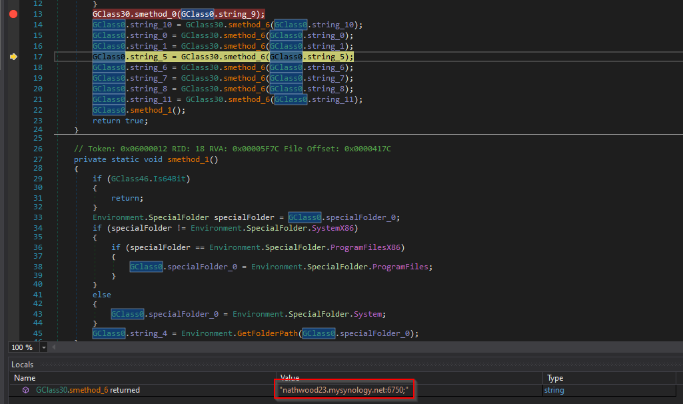Click line number 45 in the gutter
Image resolution: width=683 pixels, height=404 pixels.
(x=38, y=333)
